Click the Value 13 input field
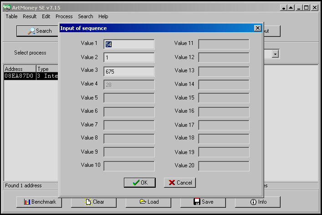 pyautogui.click(x=224, y=71)
